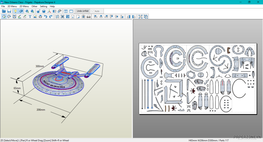Screen dimensions: 263x142
Task: Expand the Setting menu
Action: [x=43, y=6]
